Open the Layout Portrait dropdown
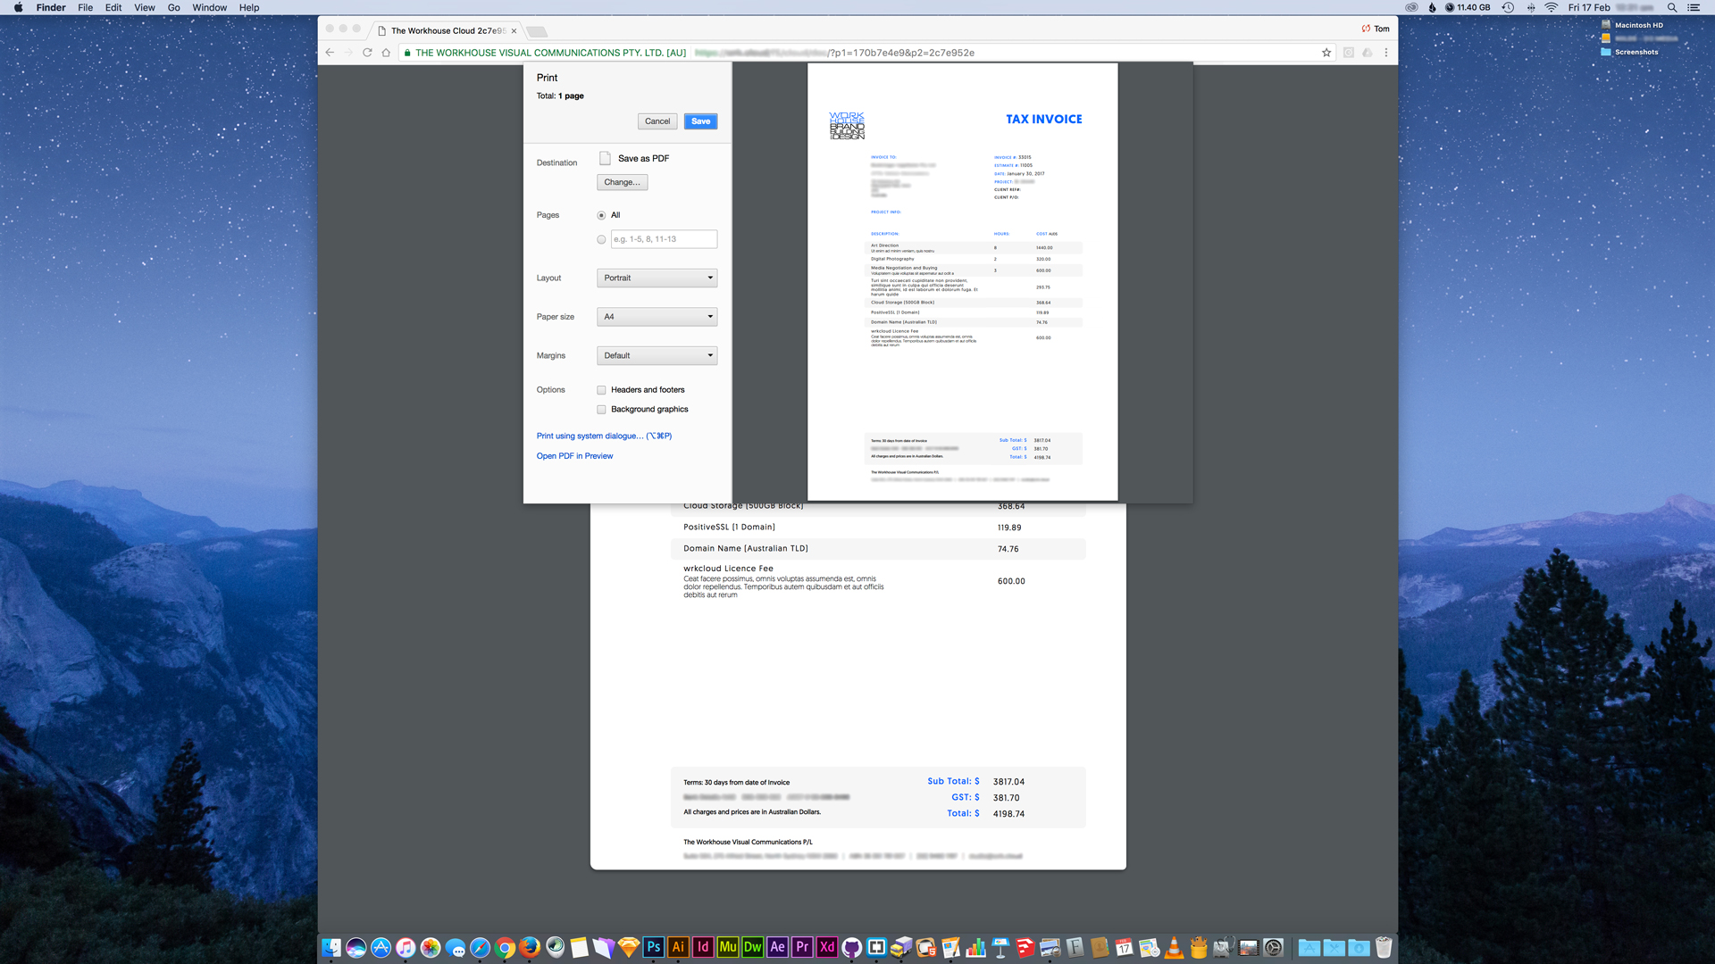The height and width of the screenshot is (964, 1715). tap(657, 278)
